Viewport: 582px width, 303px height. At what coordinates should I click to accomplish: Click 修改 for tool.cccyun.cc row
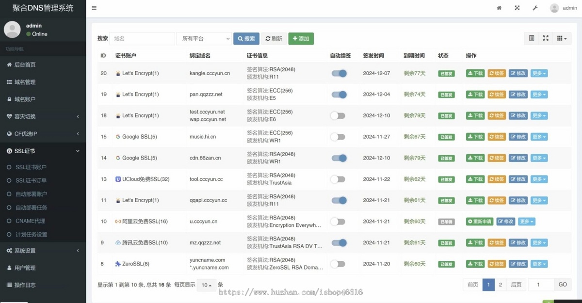pyautogui.click(x=518, y=179)
